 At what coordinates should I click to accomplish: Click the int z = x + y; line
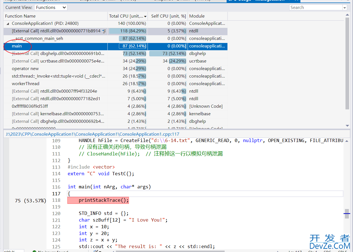98,240
